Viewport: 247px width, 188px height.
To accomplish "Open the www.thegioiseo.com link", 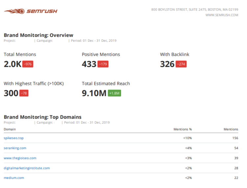I will pyautogui.click(x=20, y=158).
